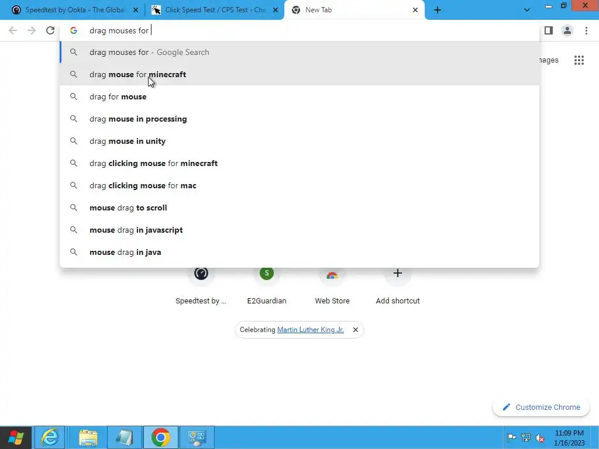Open the tab search chevron
This screenshot has height=449, width=599.
pyautogui.click(x=527, y=10)
